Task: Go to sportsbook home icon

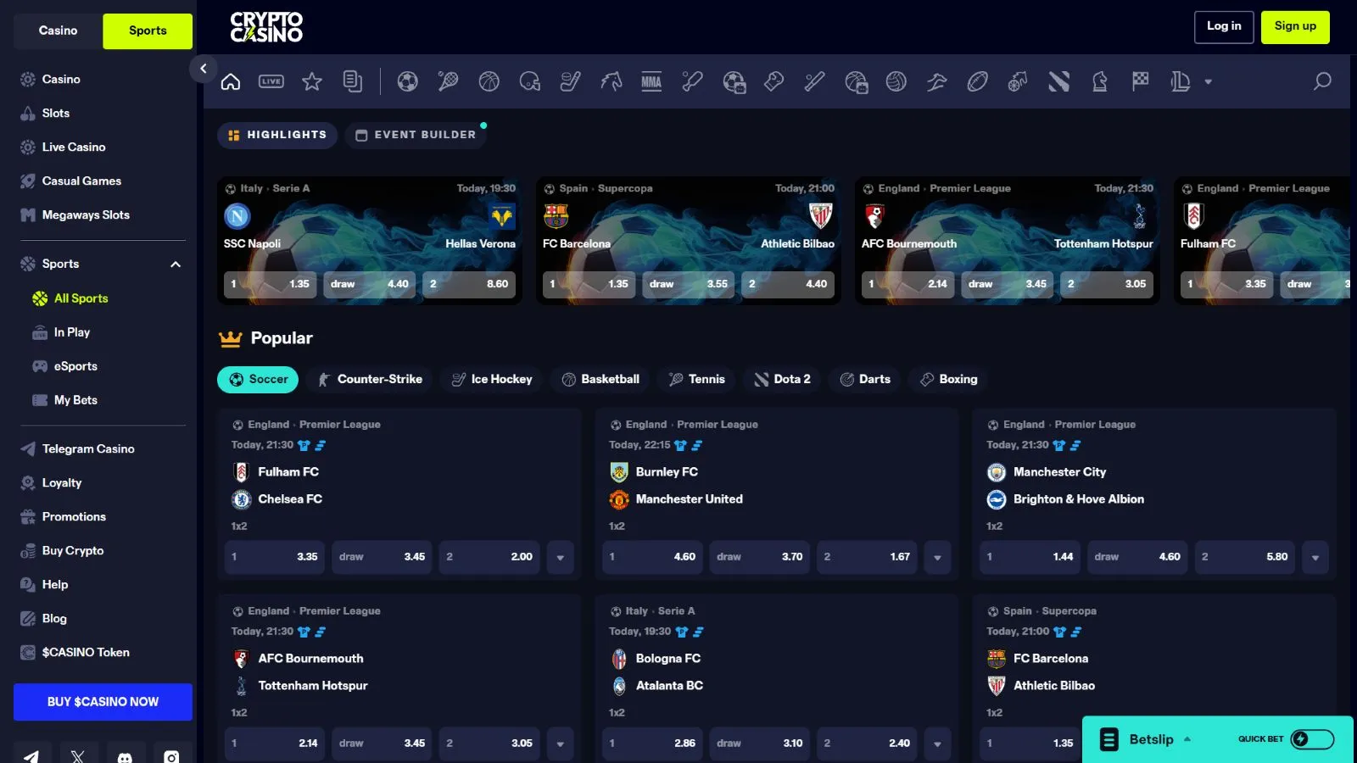Action: pos(231,81)
